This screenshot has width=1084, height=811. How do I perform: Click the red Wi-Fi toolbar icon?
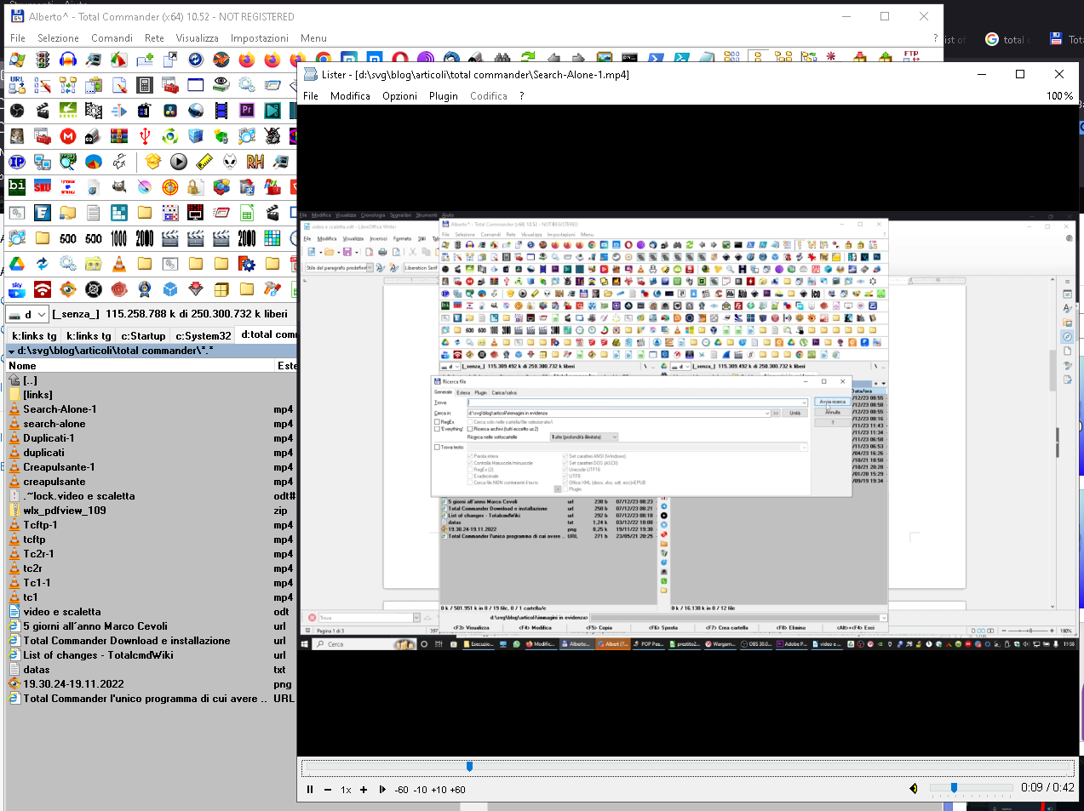pyautogui.click(x=43, y=289)
